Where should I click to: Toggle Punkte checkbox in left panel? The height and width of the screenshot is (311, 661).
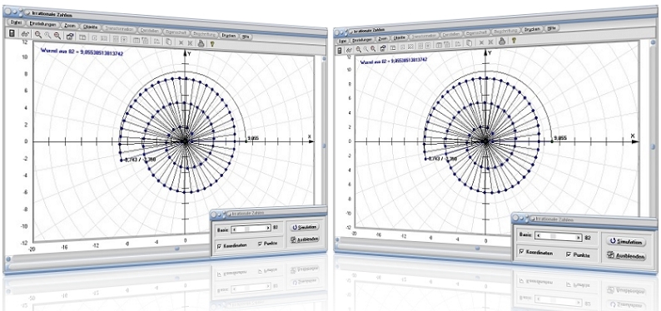260,244
